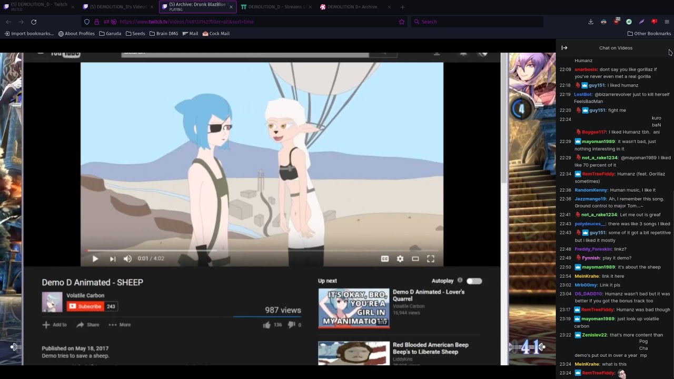Click the site security padlock icon

(96, 22)
